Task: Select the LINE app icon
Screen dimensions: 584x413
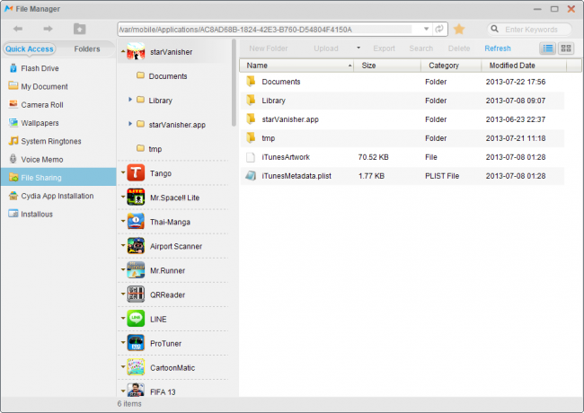Action: (136, 319)
